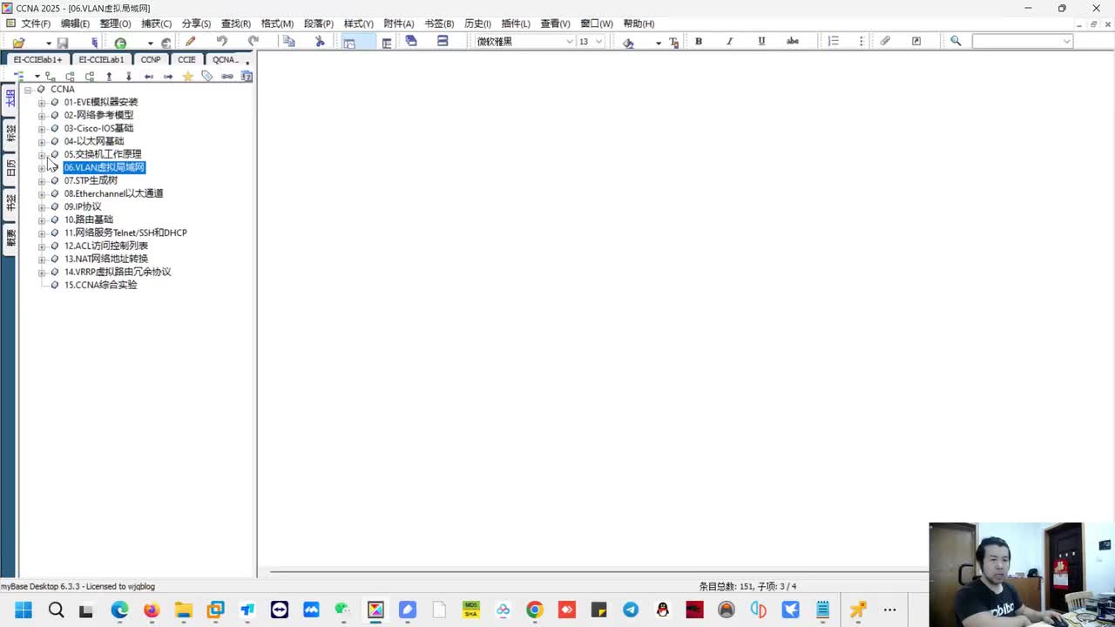Open the 文件(F) menu
1115x627 pixels.
(36, 24)
